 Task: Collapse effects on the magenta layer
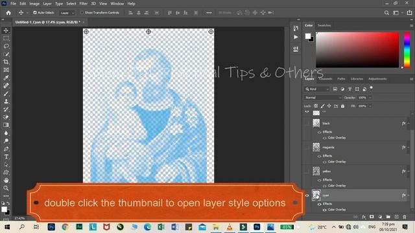409,148
